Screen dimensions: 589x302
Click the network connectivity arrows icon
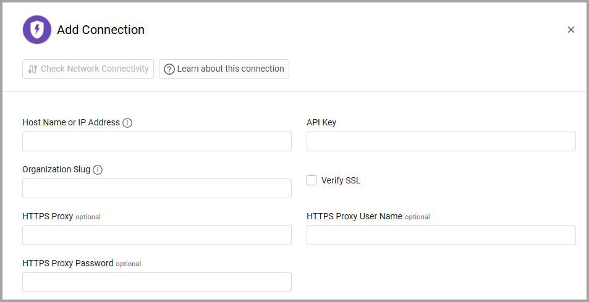coord(33,69)
